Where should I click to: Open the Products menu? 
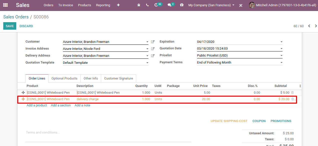pos(84,5)
